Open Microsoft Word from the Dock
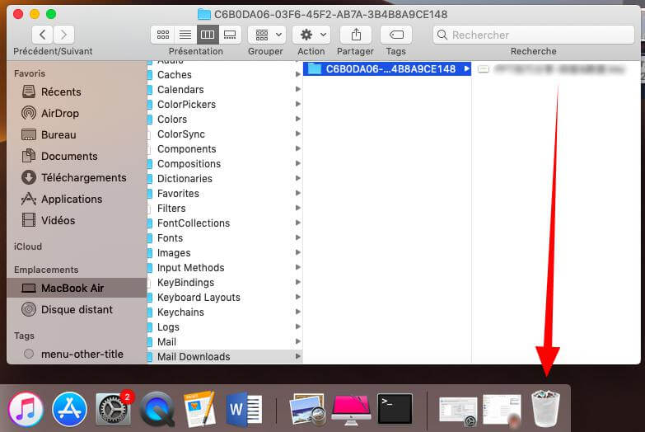645x432 pixels. pyautogui.click(x=244, y=409)
